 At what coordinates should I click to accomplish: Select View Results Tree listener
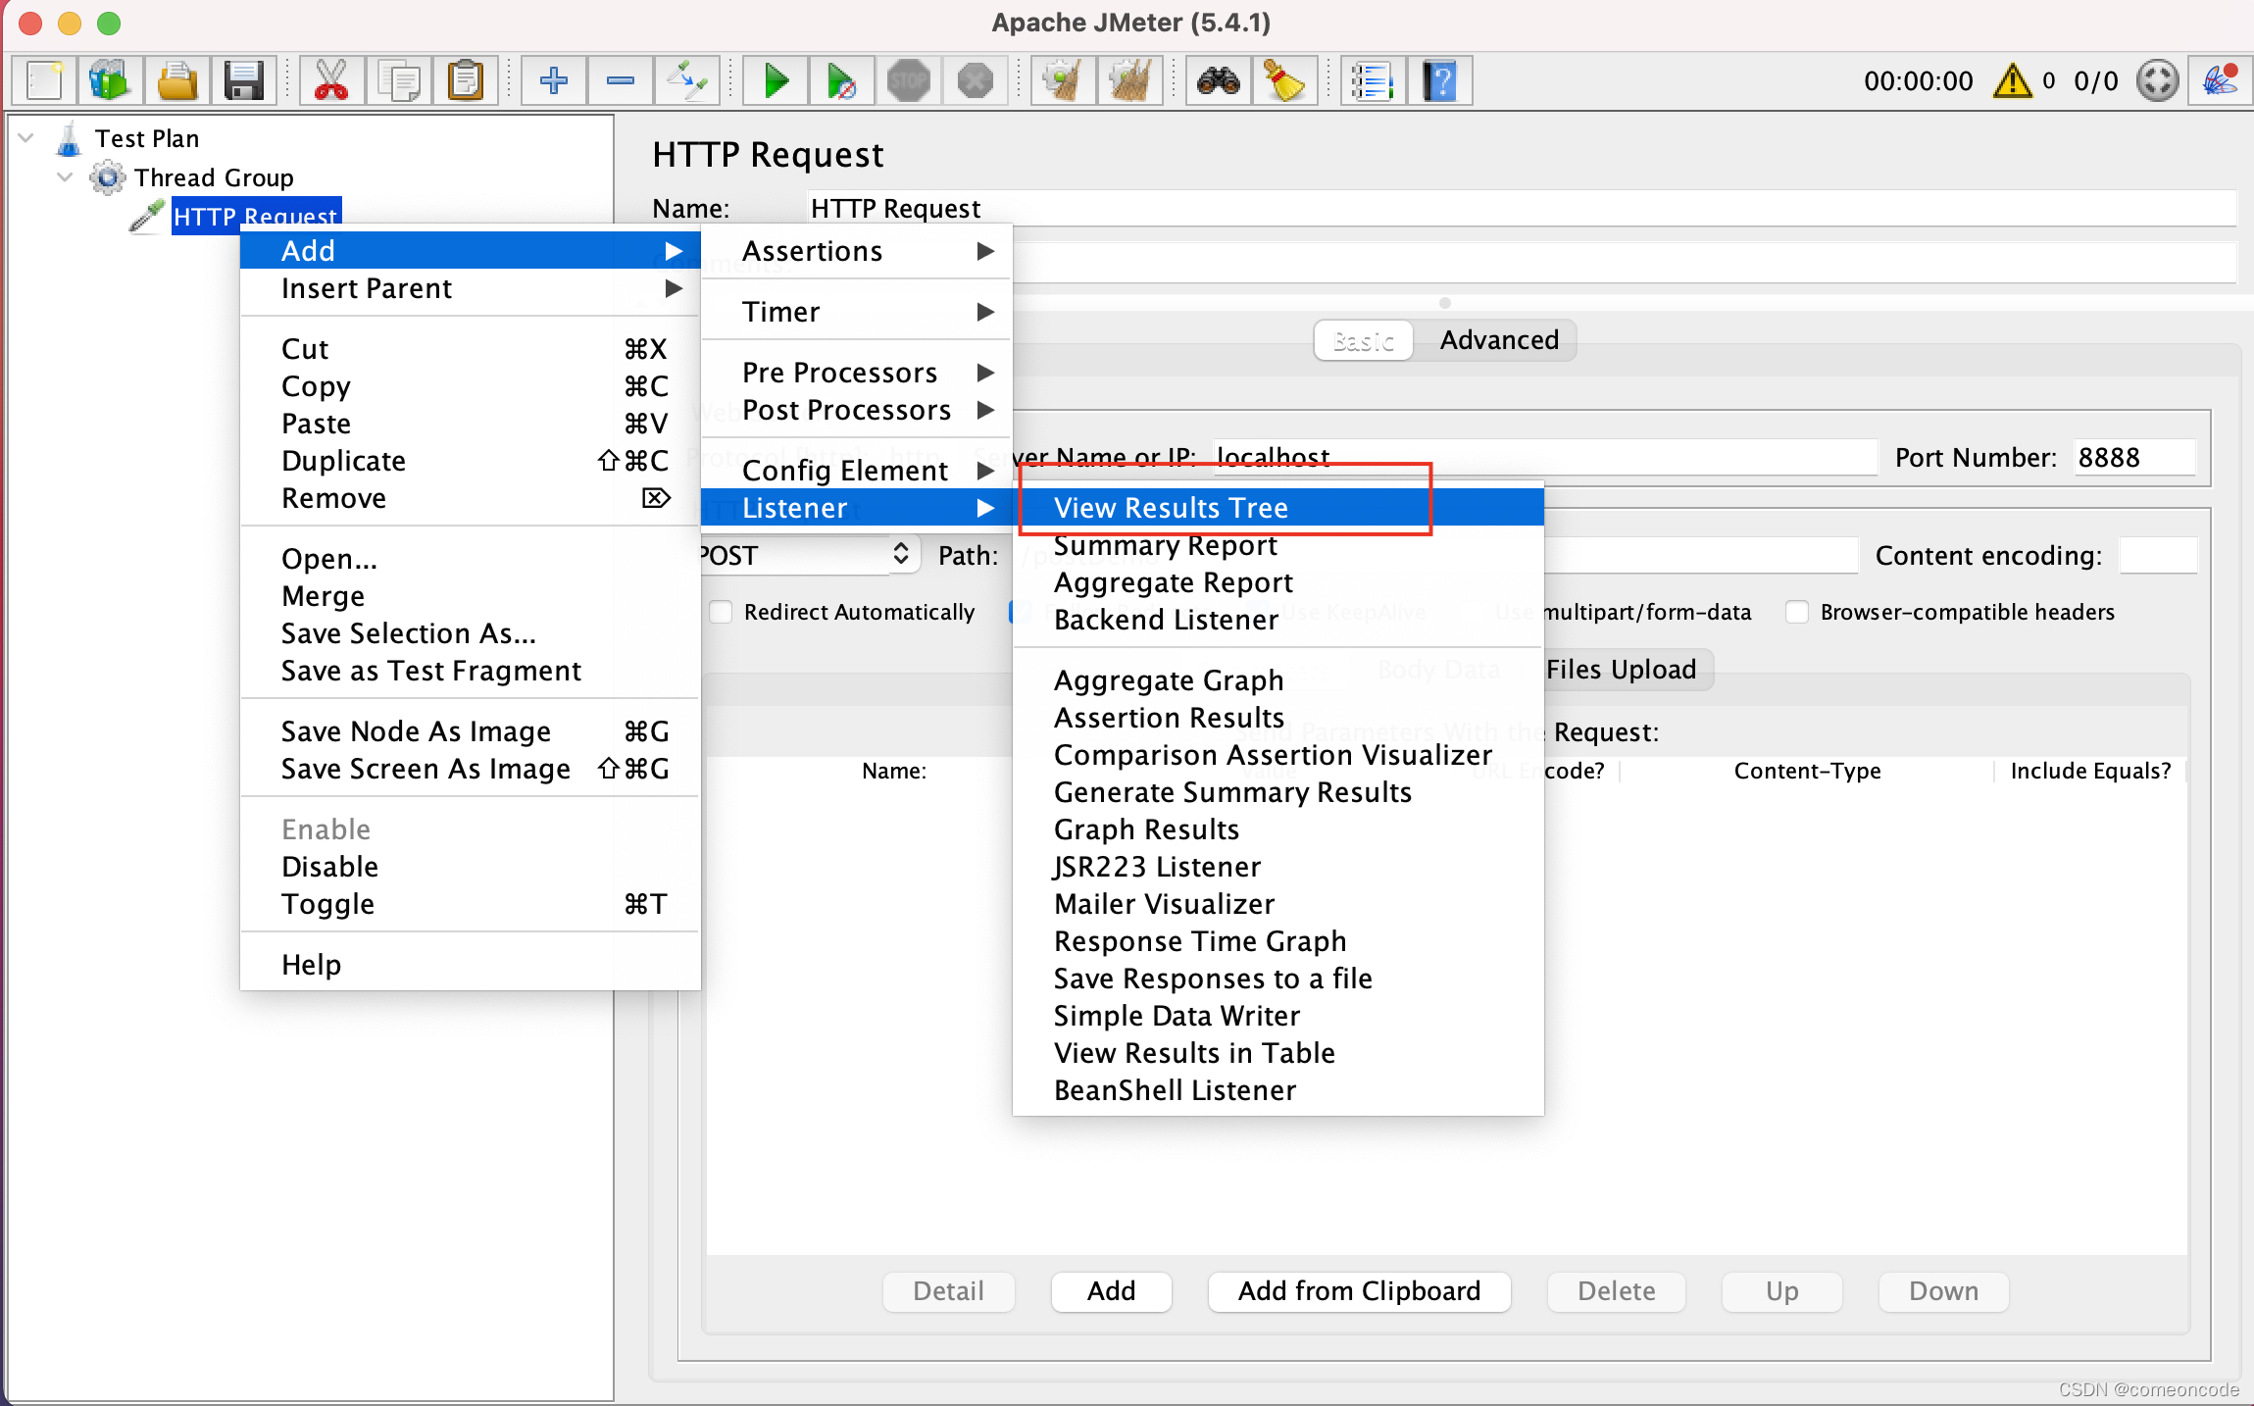[1278, 508]
